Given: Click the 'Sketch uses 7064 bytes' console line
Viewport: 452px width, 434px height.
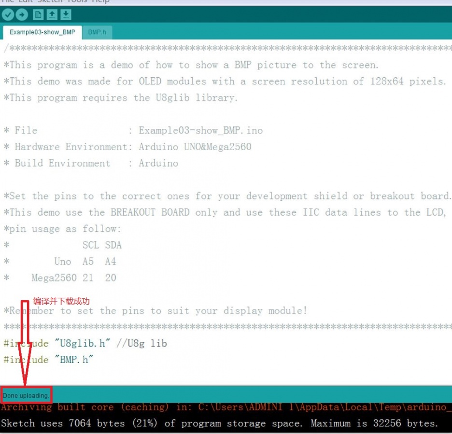Looking at the screenshot, I should [220, 423].
